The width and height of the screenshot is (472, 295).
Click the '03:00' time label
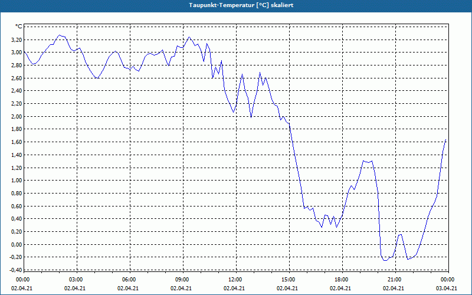click(x=77, y=280)
